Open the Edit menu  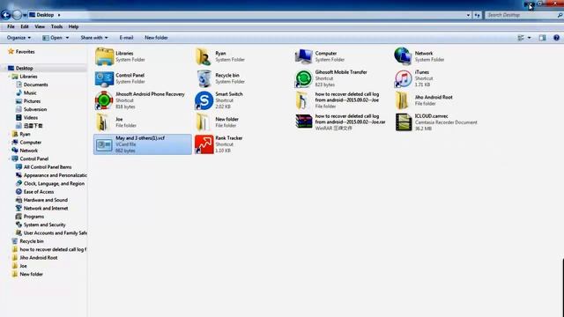[25, 26]
